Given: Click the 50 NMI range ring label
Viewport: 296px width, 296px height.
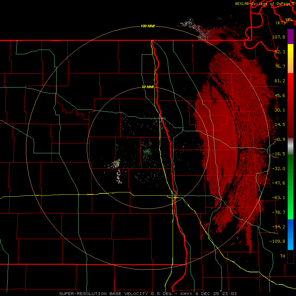Looking at the screenshot, I should pos(148,87).
